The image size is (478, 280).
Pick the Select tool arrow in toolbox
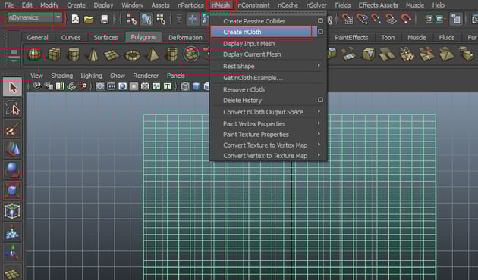click(x=12, y=87)
